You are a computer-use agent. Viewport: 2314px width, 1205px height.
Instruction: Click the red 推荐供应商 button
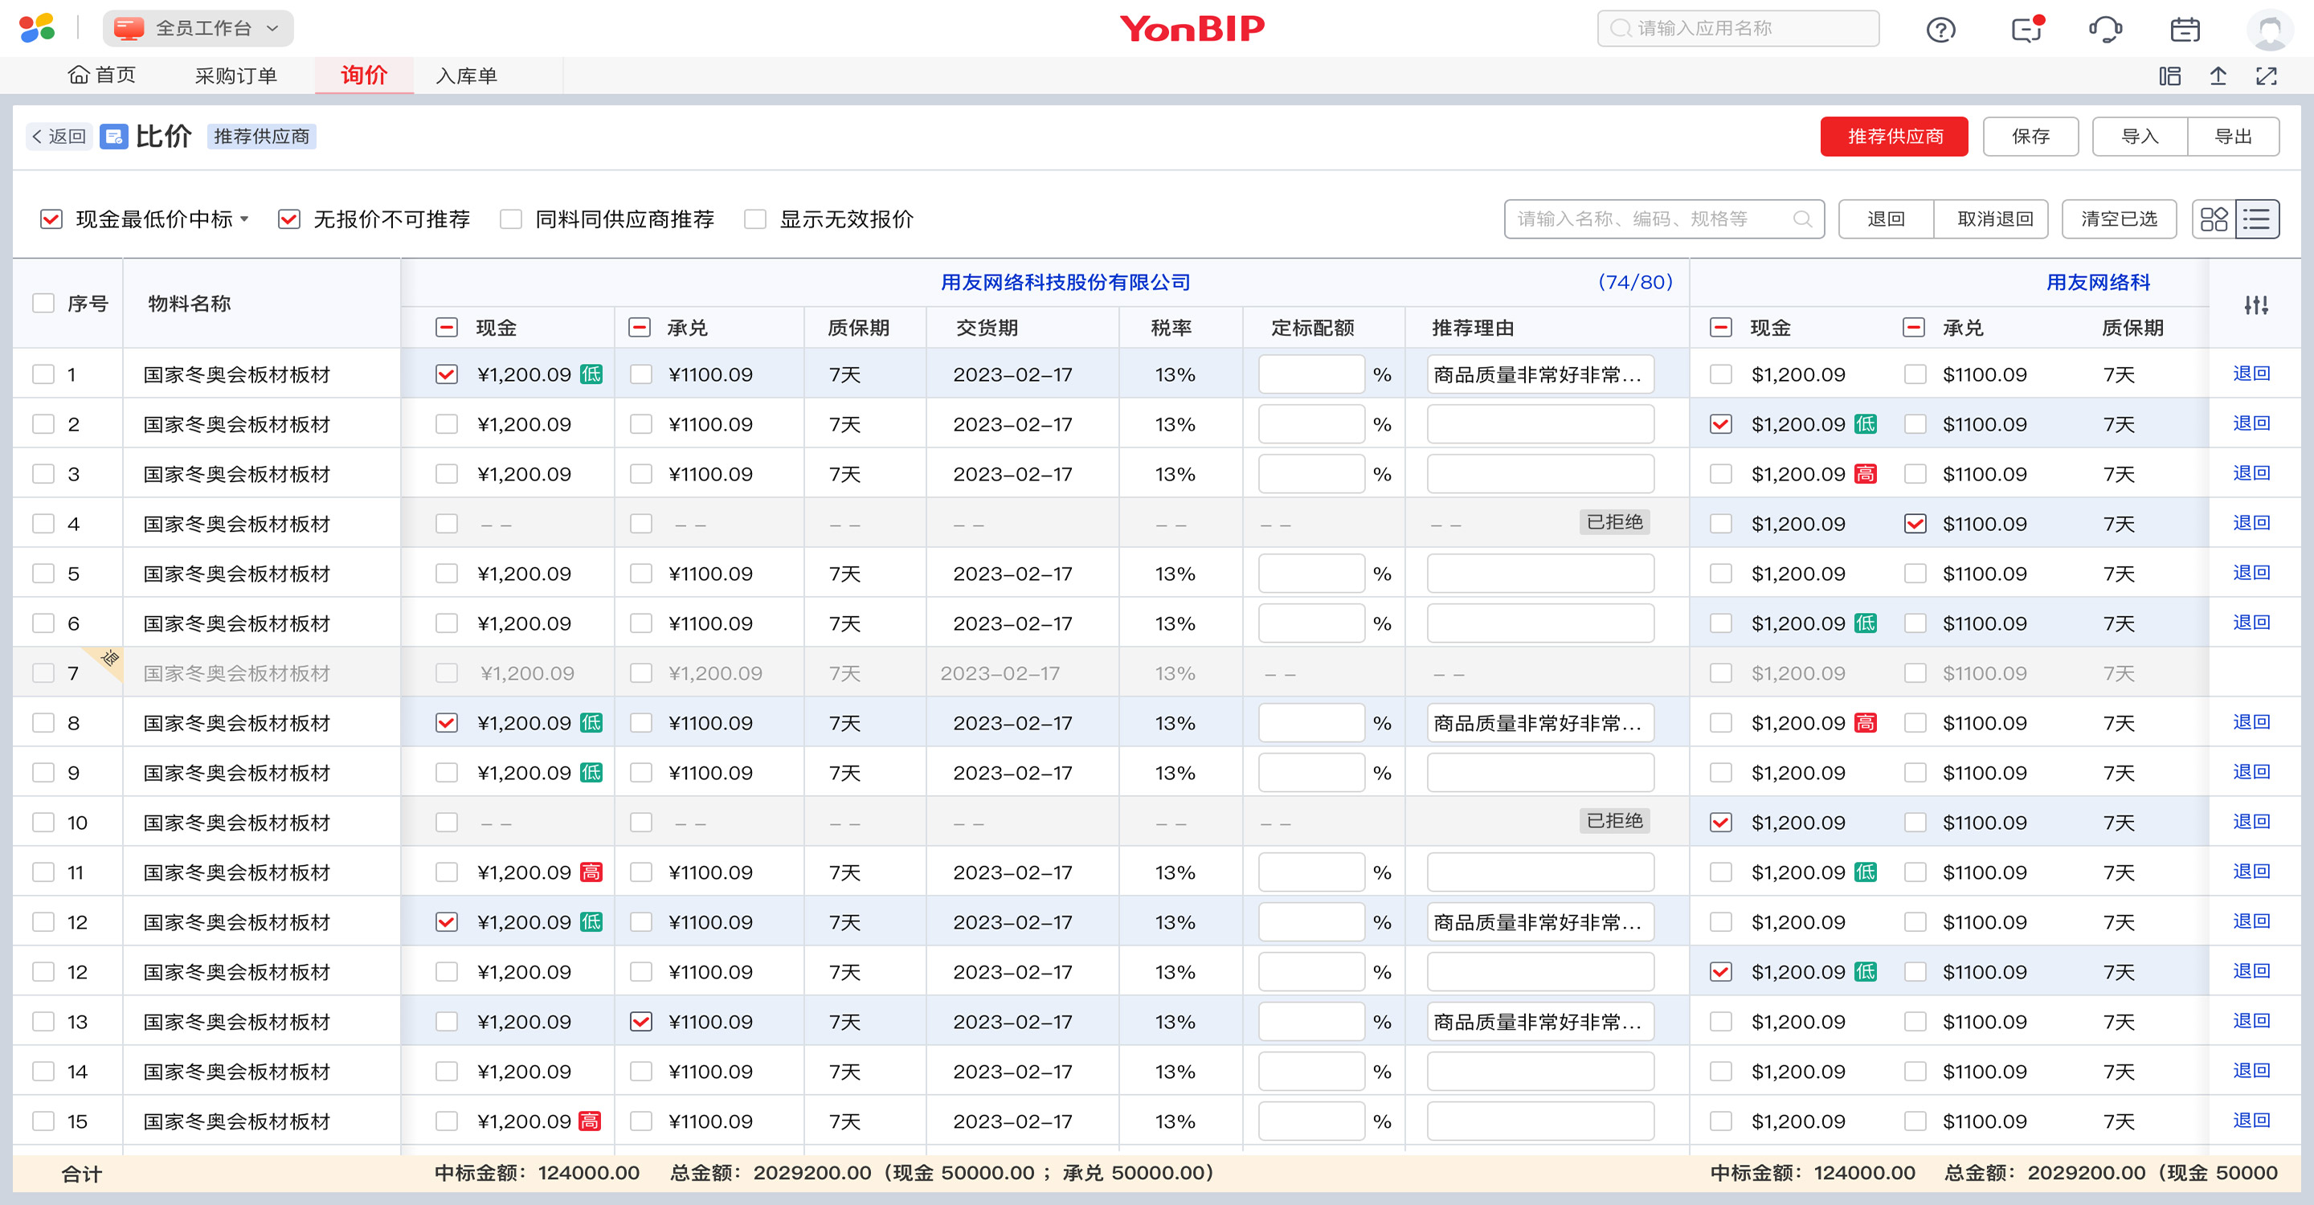click(x=1894, y=137)
